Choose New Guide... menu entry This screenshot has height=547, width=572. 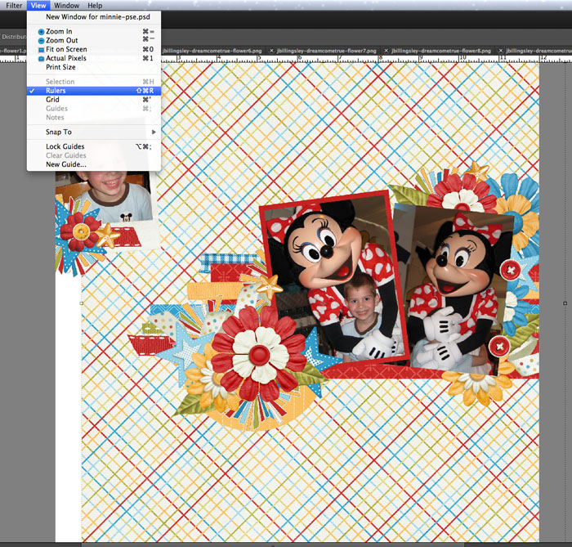[94, 164]
